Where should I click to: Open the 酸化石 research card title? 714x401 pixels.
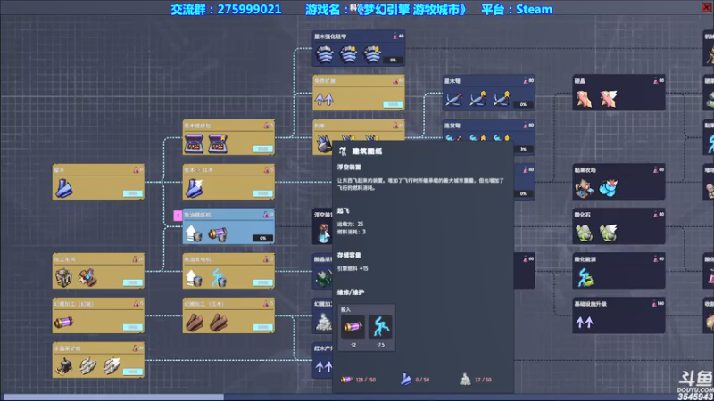(x=583, y=215)
